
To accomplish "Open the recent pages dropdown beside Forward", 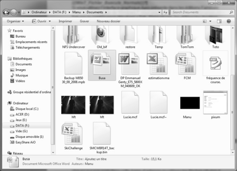I will tap(19, 12).
